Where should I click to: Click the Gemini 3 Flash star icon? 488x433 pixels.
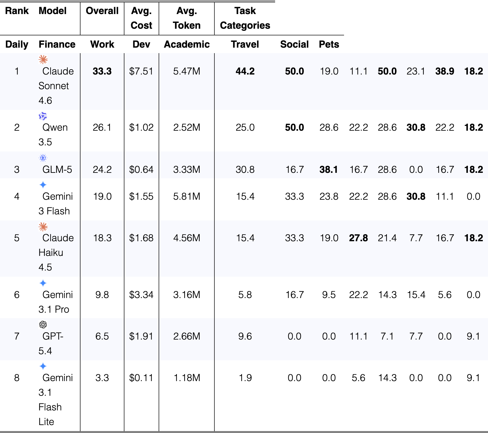pos(43,185)
